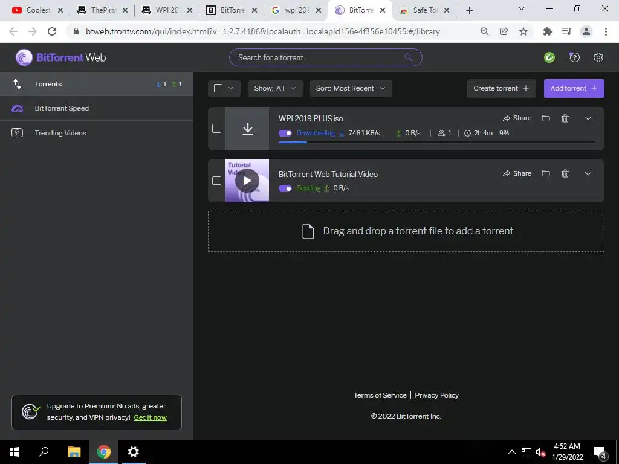Image resolution: width=619 pixels, height=464 pixels.
Task: Click the Add torrent button
Action: (x=574, y=88)
